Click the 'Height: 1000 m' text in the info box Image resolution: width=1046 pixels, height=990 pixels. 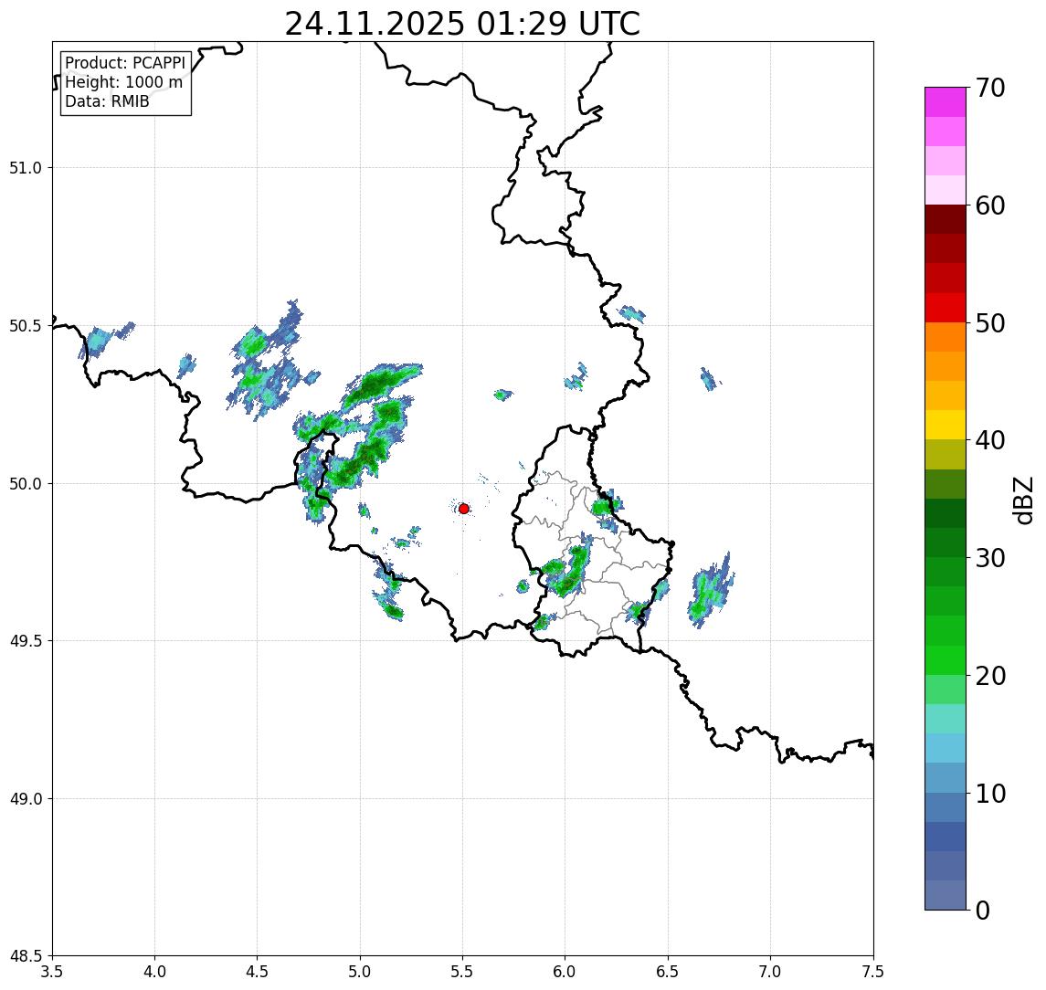[x=123, y=82]
